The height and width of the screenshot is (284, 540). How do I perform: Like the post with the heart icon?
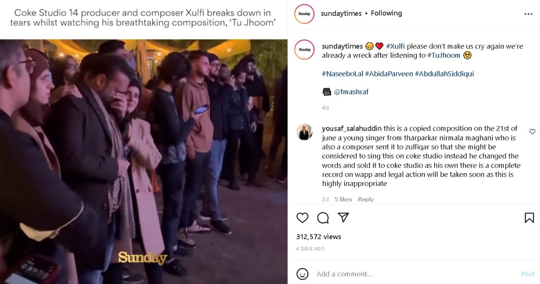coord(302,217)
